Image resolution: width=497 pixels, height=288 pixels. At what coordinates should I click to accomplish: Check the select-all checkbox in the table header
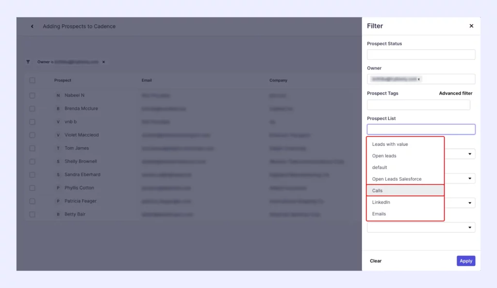tap(32, 81)
